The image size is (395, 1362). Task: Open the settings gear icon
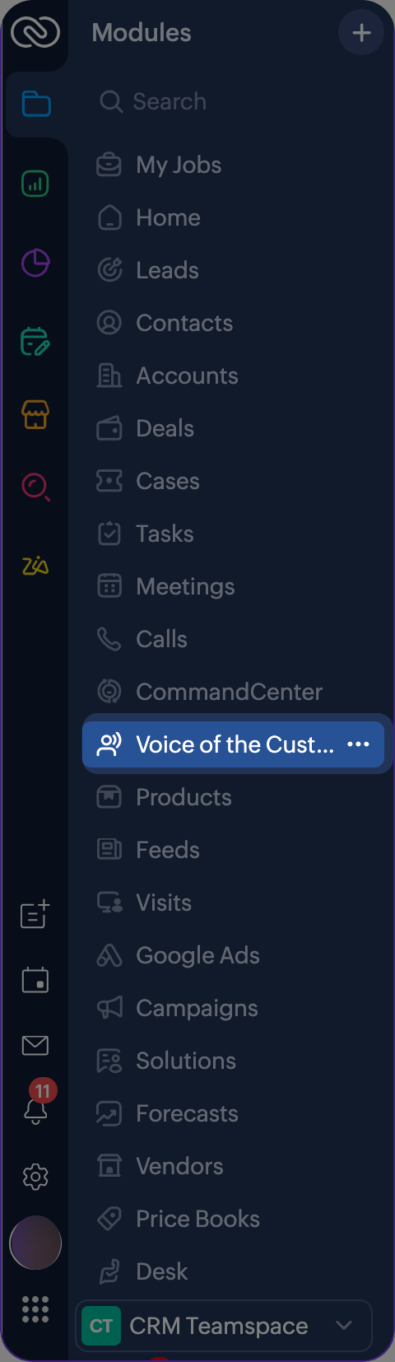35,1177
